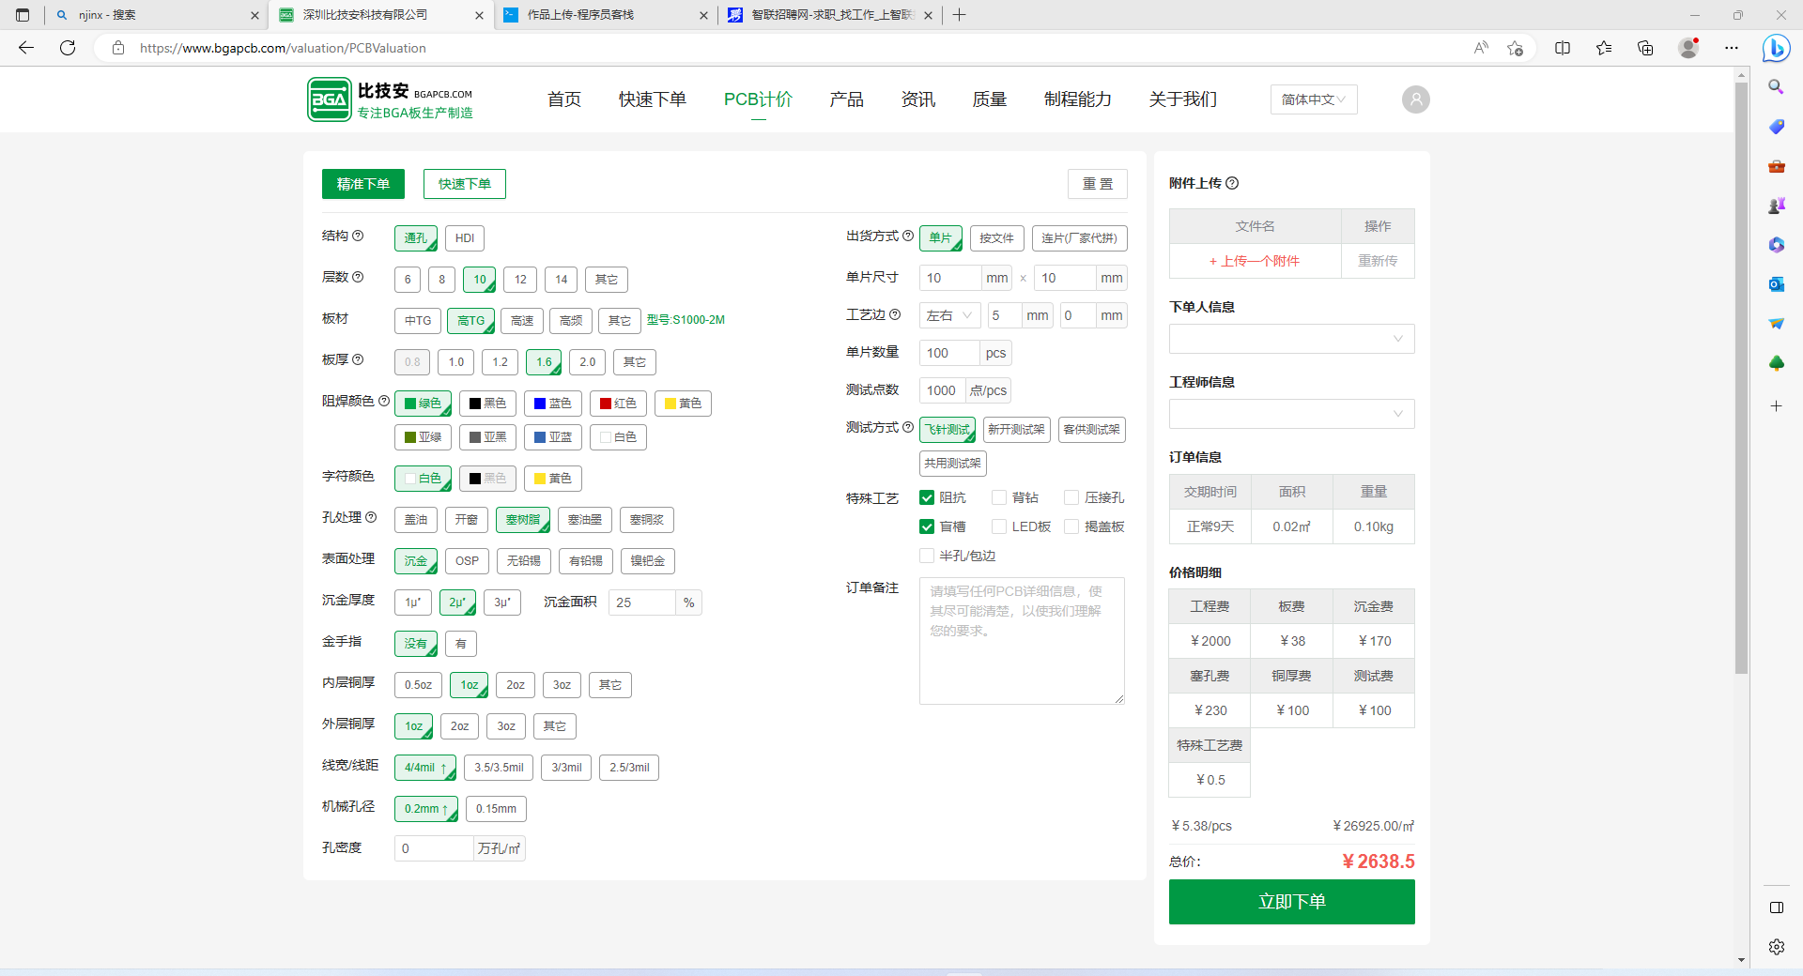Screen dimensions: 1803x976
Task: Uncheck the 盲槽 checkbox
Action: (x=927, y=526)
